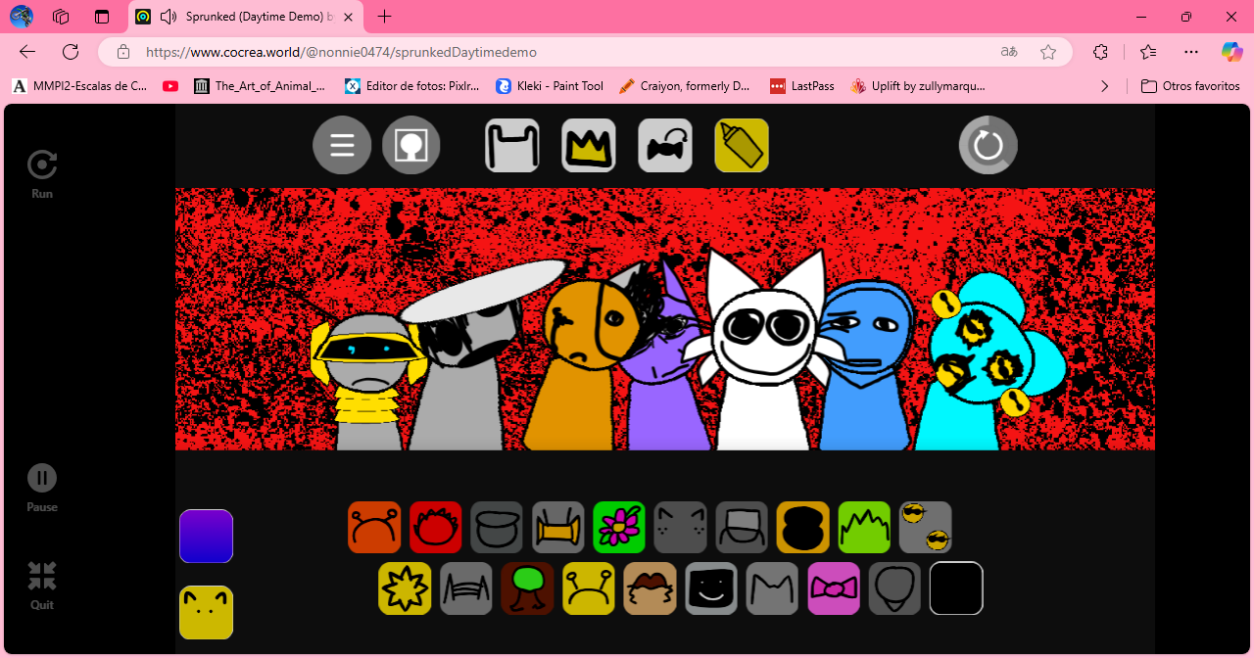1254x658 pixels.
Task: Click the character portrait round button
Action: (410, 146)
